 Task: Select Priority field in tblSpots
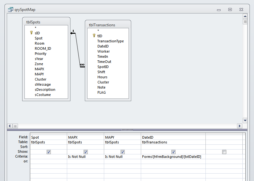[41, 54]
